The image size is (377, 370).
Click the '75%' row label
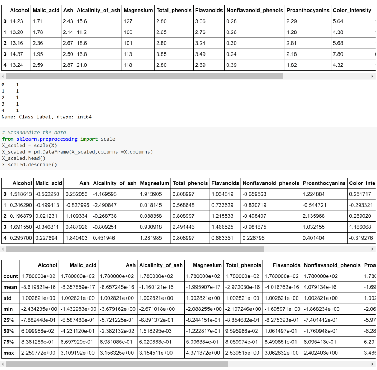11,342
